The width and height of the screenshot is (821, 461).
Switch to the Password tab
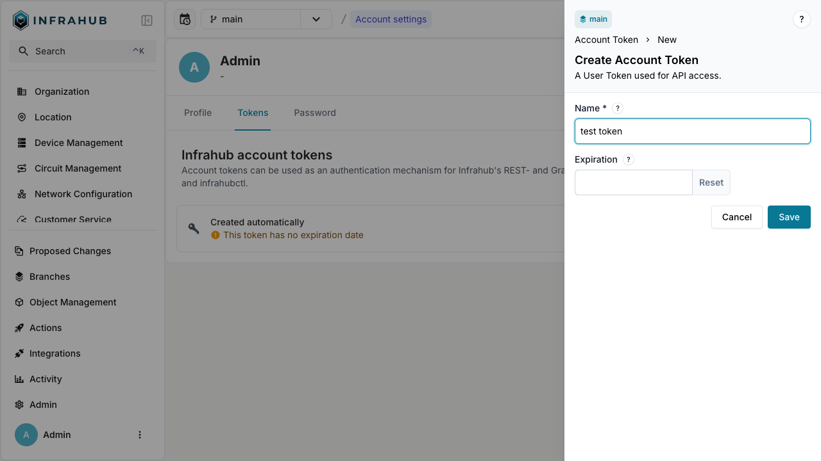pos(314,113)
